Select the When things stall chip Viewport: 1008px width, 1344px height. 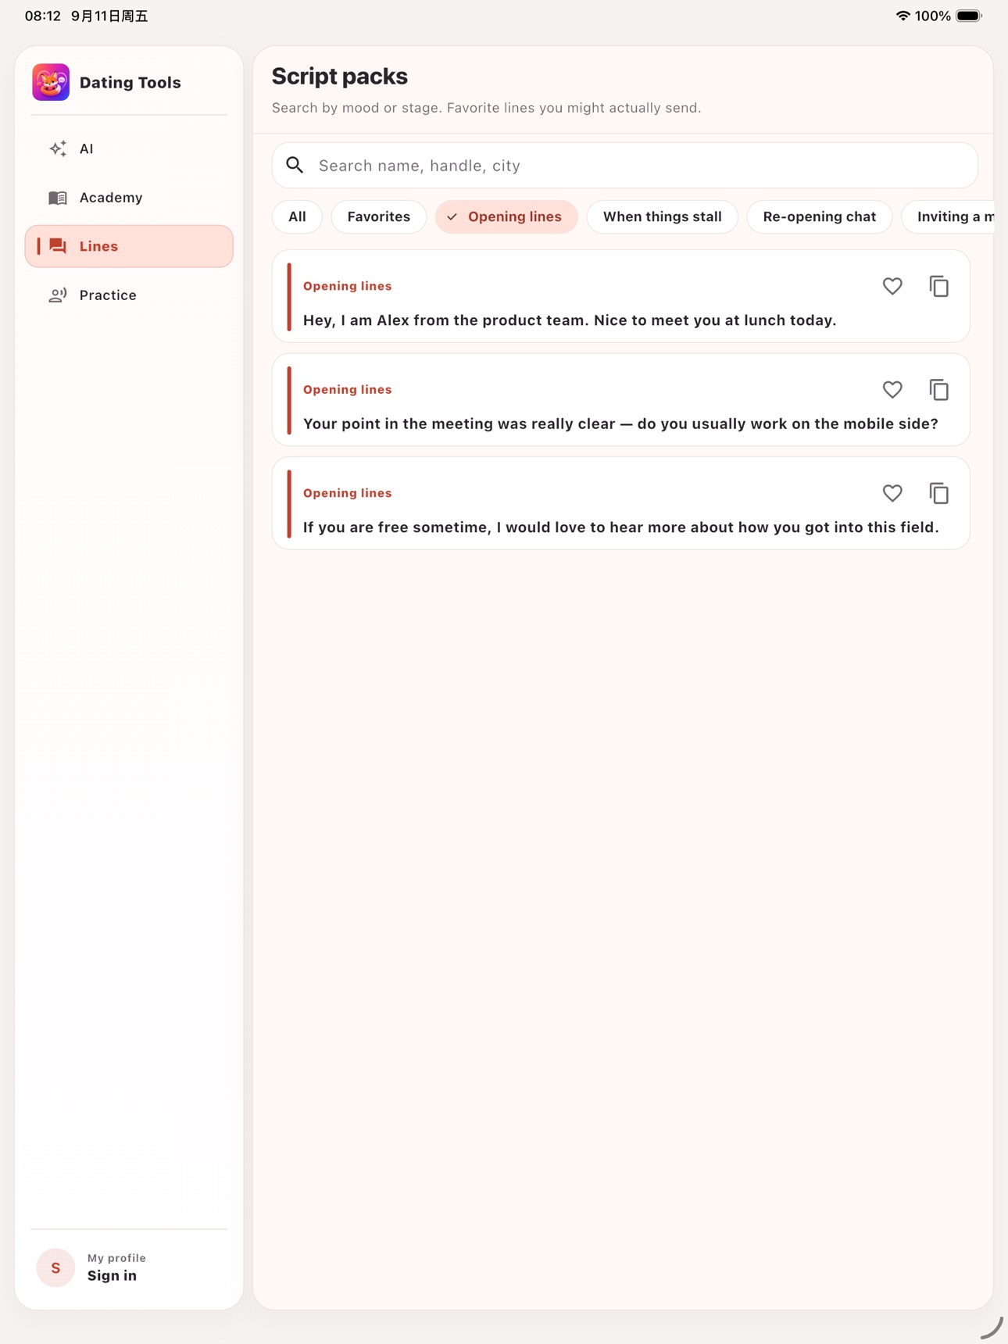662,216
